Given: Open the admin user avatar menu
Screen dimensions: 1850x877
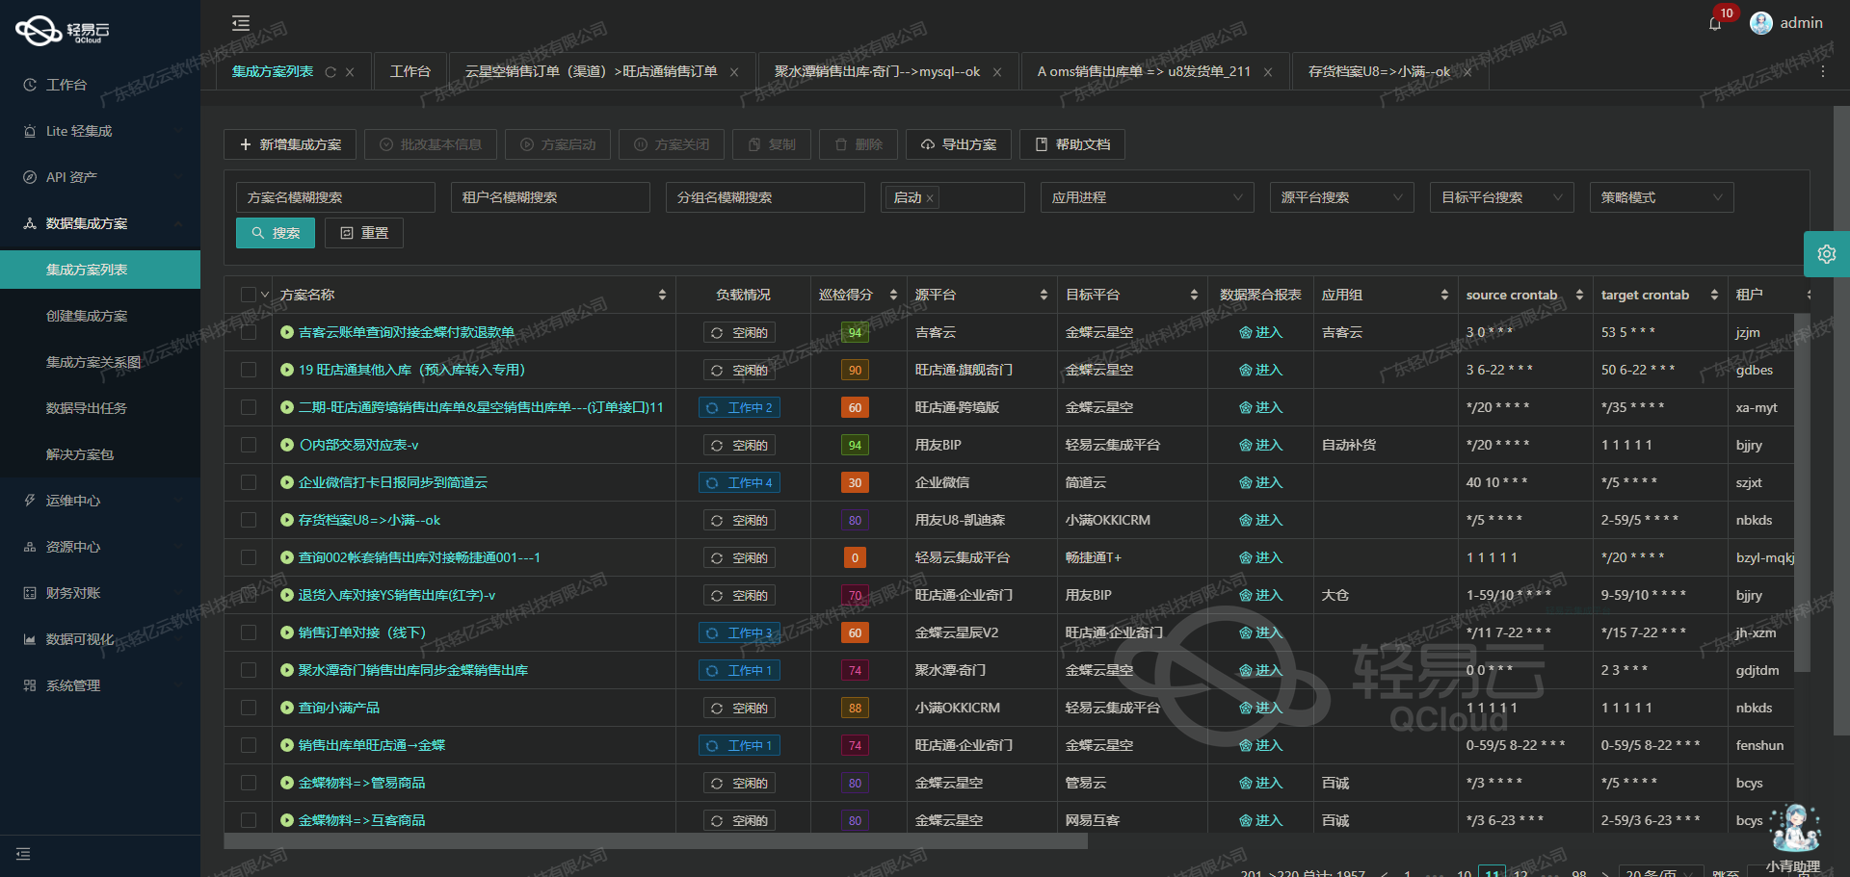Looking at the screenshot, I should coord(1761,23).
